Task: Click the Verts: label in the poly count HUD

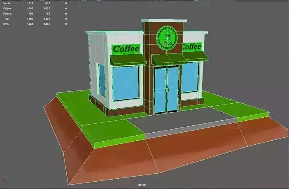Action: click(7, 3)
